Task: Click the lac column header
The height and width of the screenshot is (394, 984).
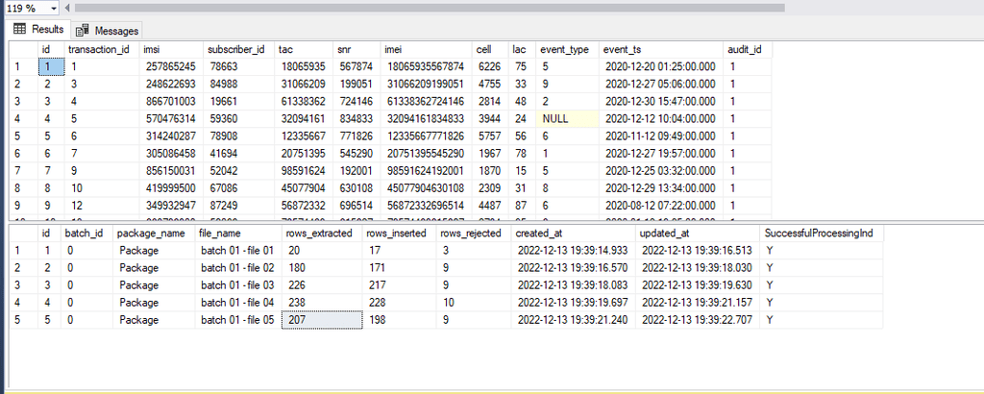Action: (522, 50)
